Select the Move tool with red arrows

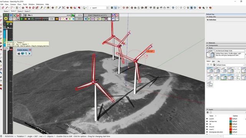(x=30, y=8)
